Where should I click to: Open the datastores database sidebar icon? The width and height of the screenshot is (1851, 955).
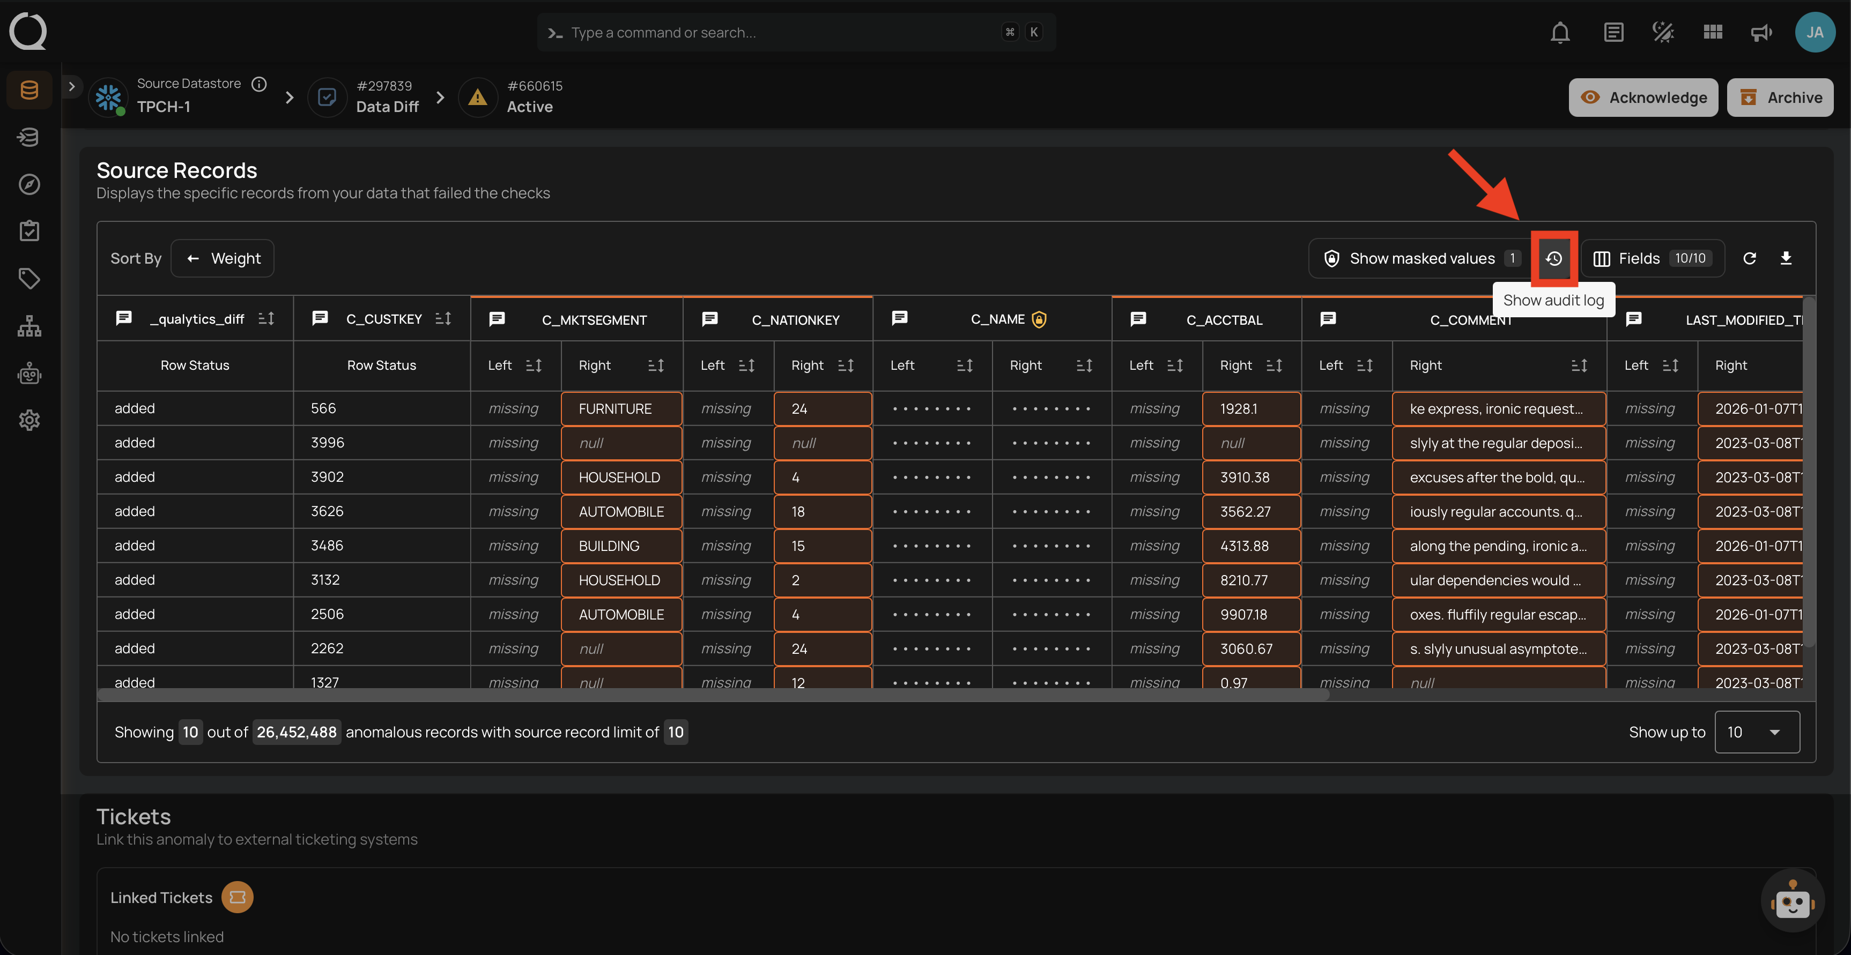pos(29,89)
